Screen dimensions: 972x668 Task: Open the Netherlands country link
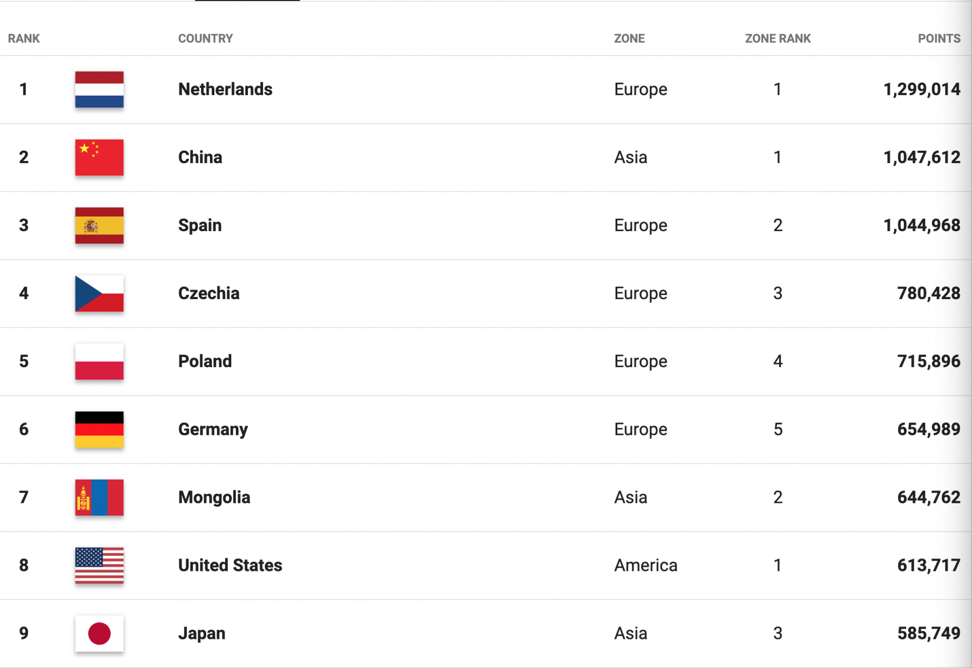226,89
